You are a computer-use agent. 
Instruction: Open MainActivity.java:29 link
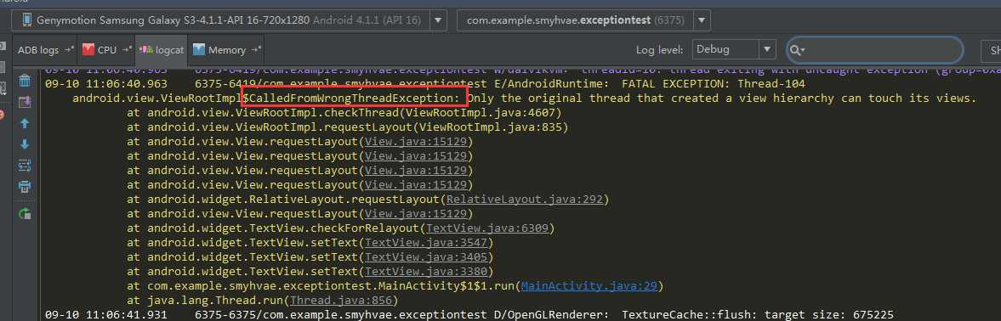pos(589,286)
